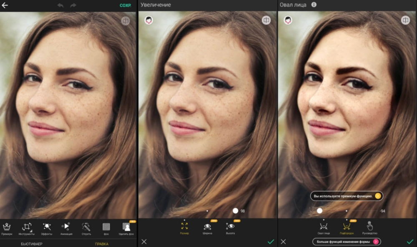
Task: Choose the Высота eye height option
Action: (230, 228)
